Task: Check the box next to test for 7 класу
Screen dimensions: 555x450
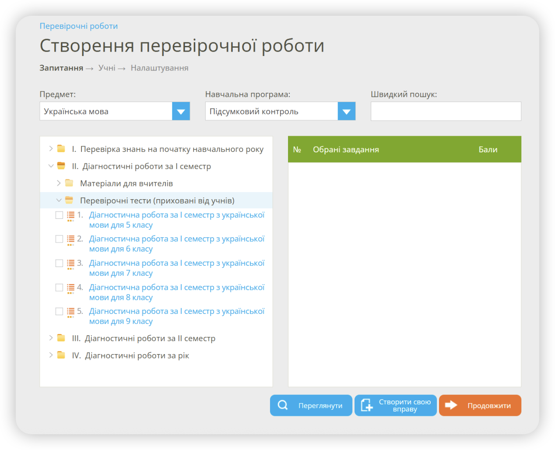Action: (x=59, y=263)
